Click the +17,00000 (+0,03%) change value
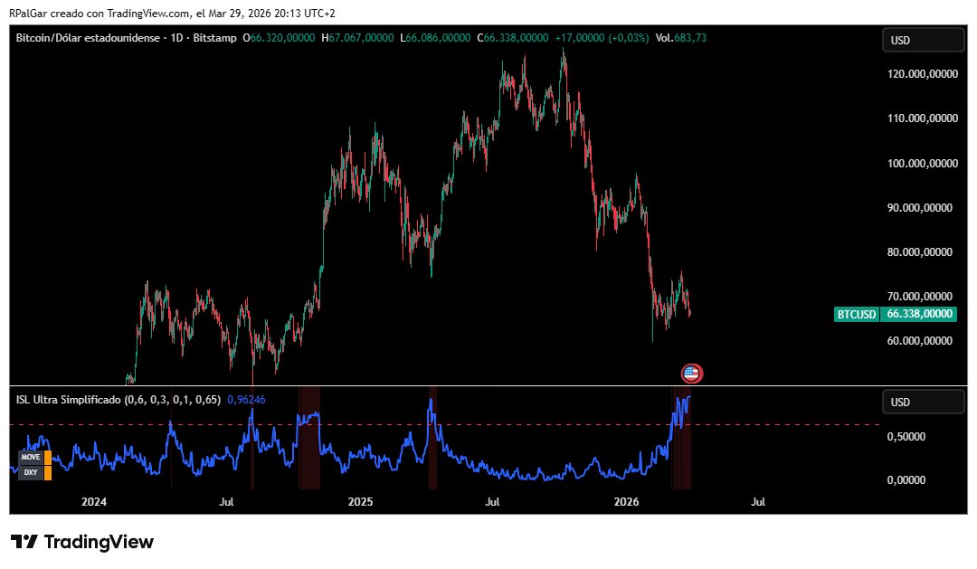Viewport: 977px width, 569px height. pos(602,38)
